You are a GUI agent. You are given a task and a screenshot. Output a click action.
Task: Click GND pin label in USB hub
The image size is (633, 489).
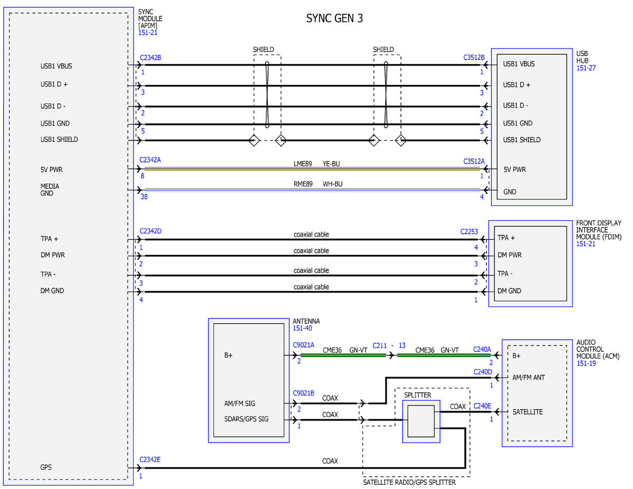(x=510, y=192)
